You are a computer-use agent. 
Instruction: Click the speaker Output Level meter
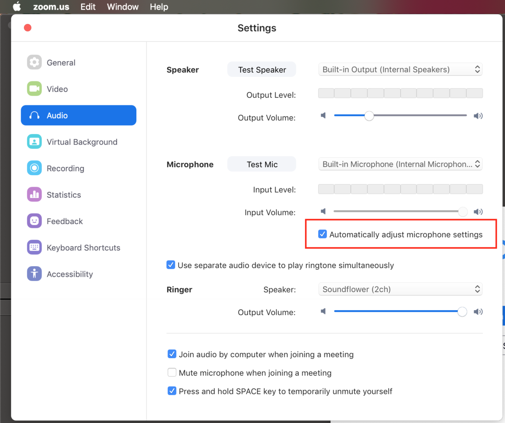[400, 93]
